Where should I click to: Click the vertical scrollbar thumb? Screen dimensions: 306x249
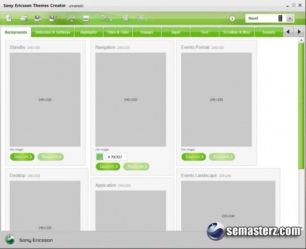301,106
